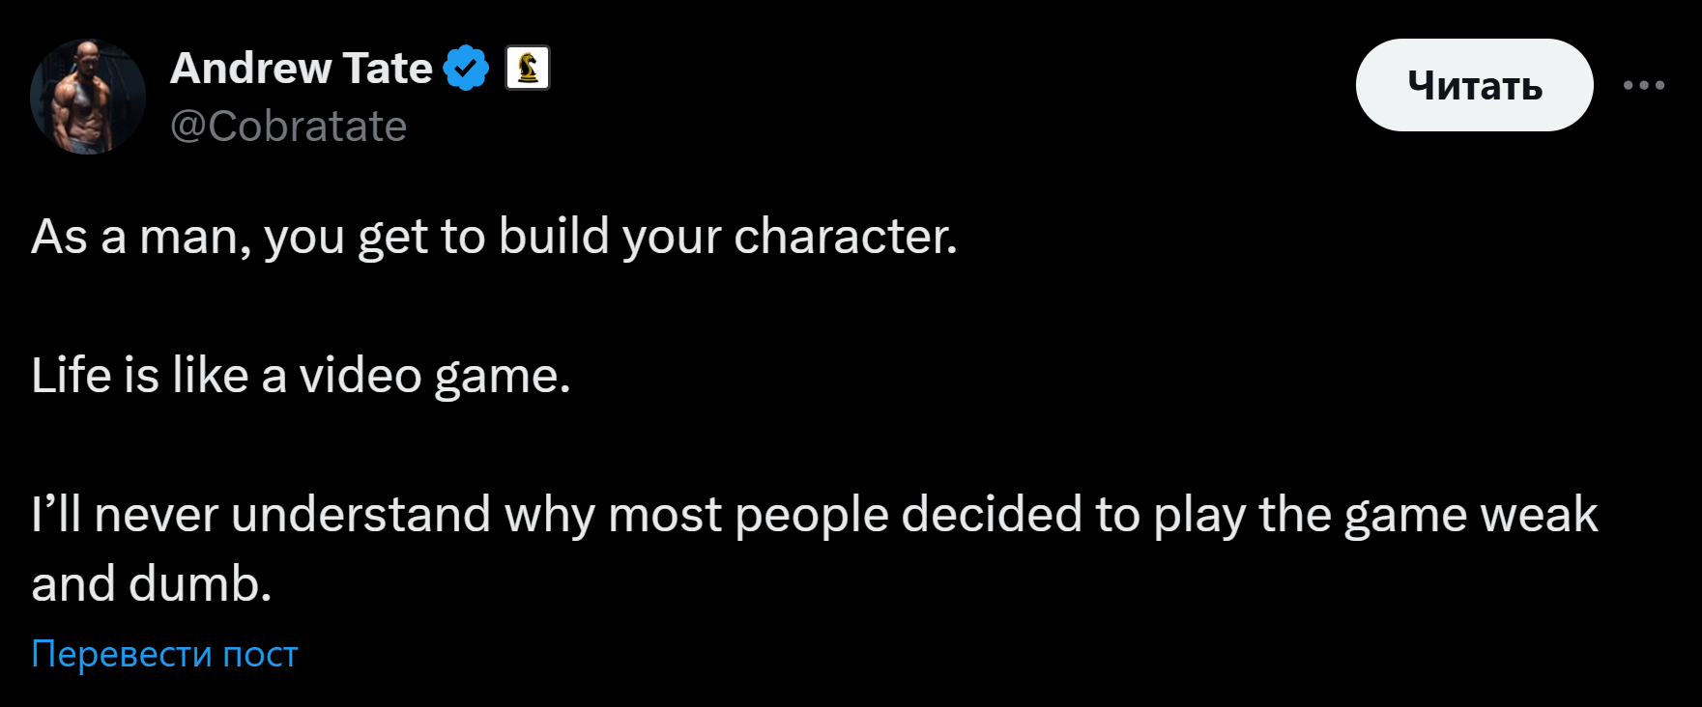Click the blue verified checkmark badge
Screen dimensions: 1702x707
(466, 69)
